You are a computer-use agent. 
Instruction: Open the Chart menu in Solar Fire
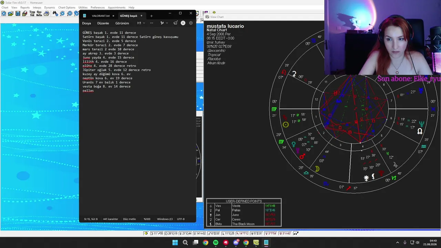tap(5, 7)
